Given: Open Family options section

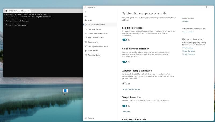Looking at the screenshot, I should (101, 51).
